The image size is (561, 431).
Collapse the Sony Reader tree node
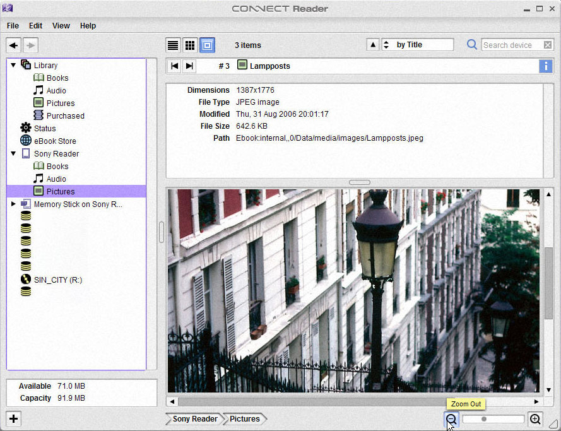point(13,153)
